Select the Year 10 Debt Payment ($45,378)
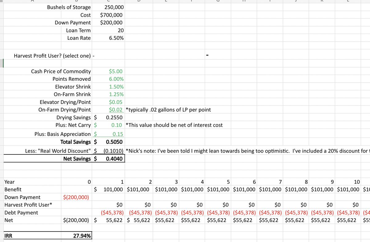Viewport: 370px width, 242px height. tap(349, 213)
